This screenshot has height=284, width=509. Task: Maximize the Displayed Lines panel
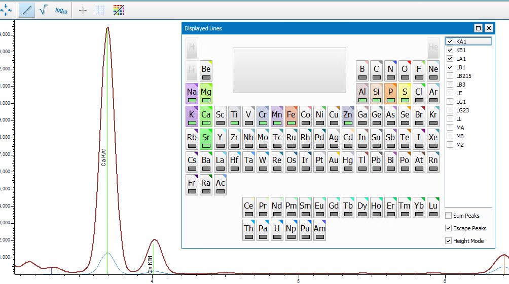coord(478,28)
